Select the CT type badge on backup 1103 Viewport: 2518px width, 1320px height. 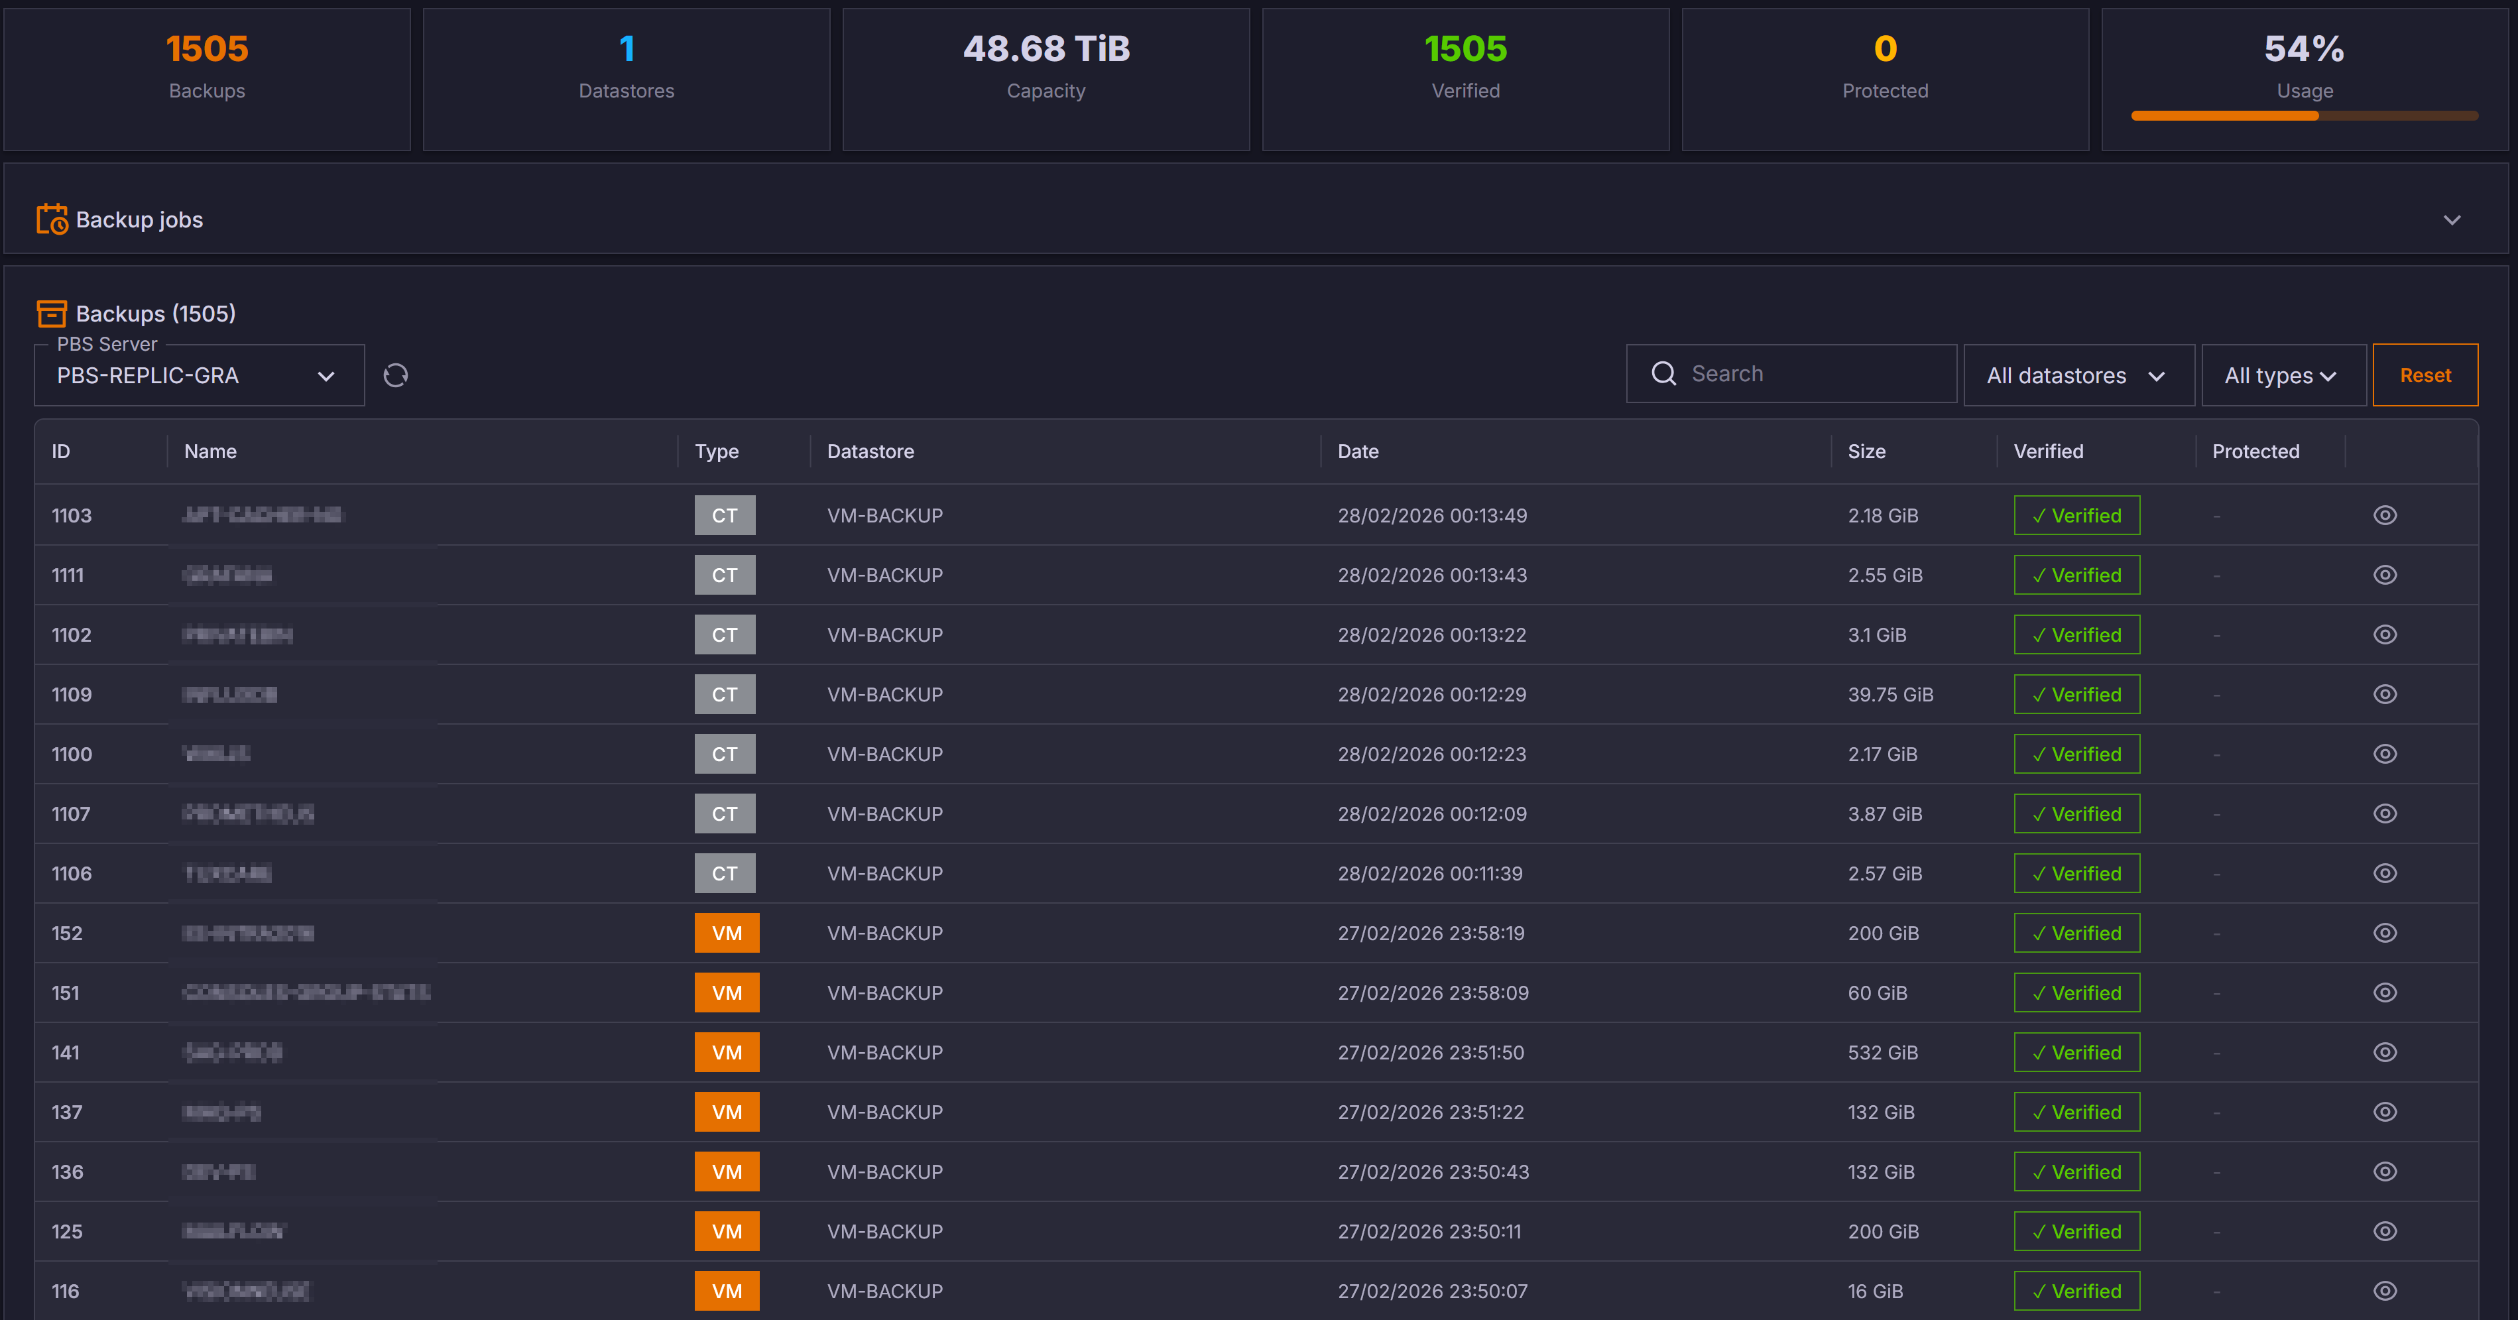[x=725, y=515]
